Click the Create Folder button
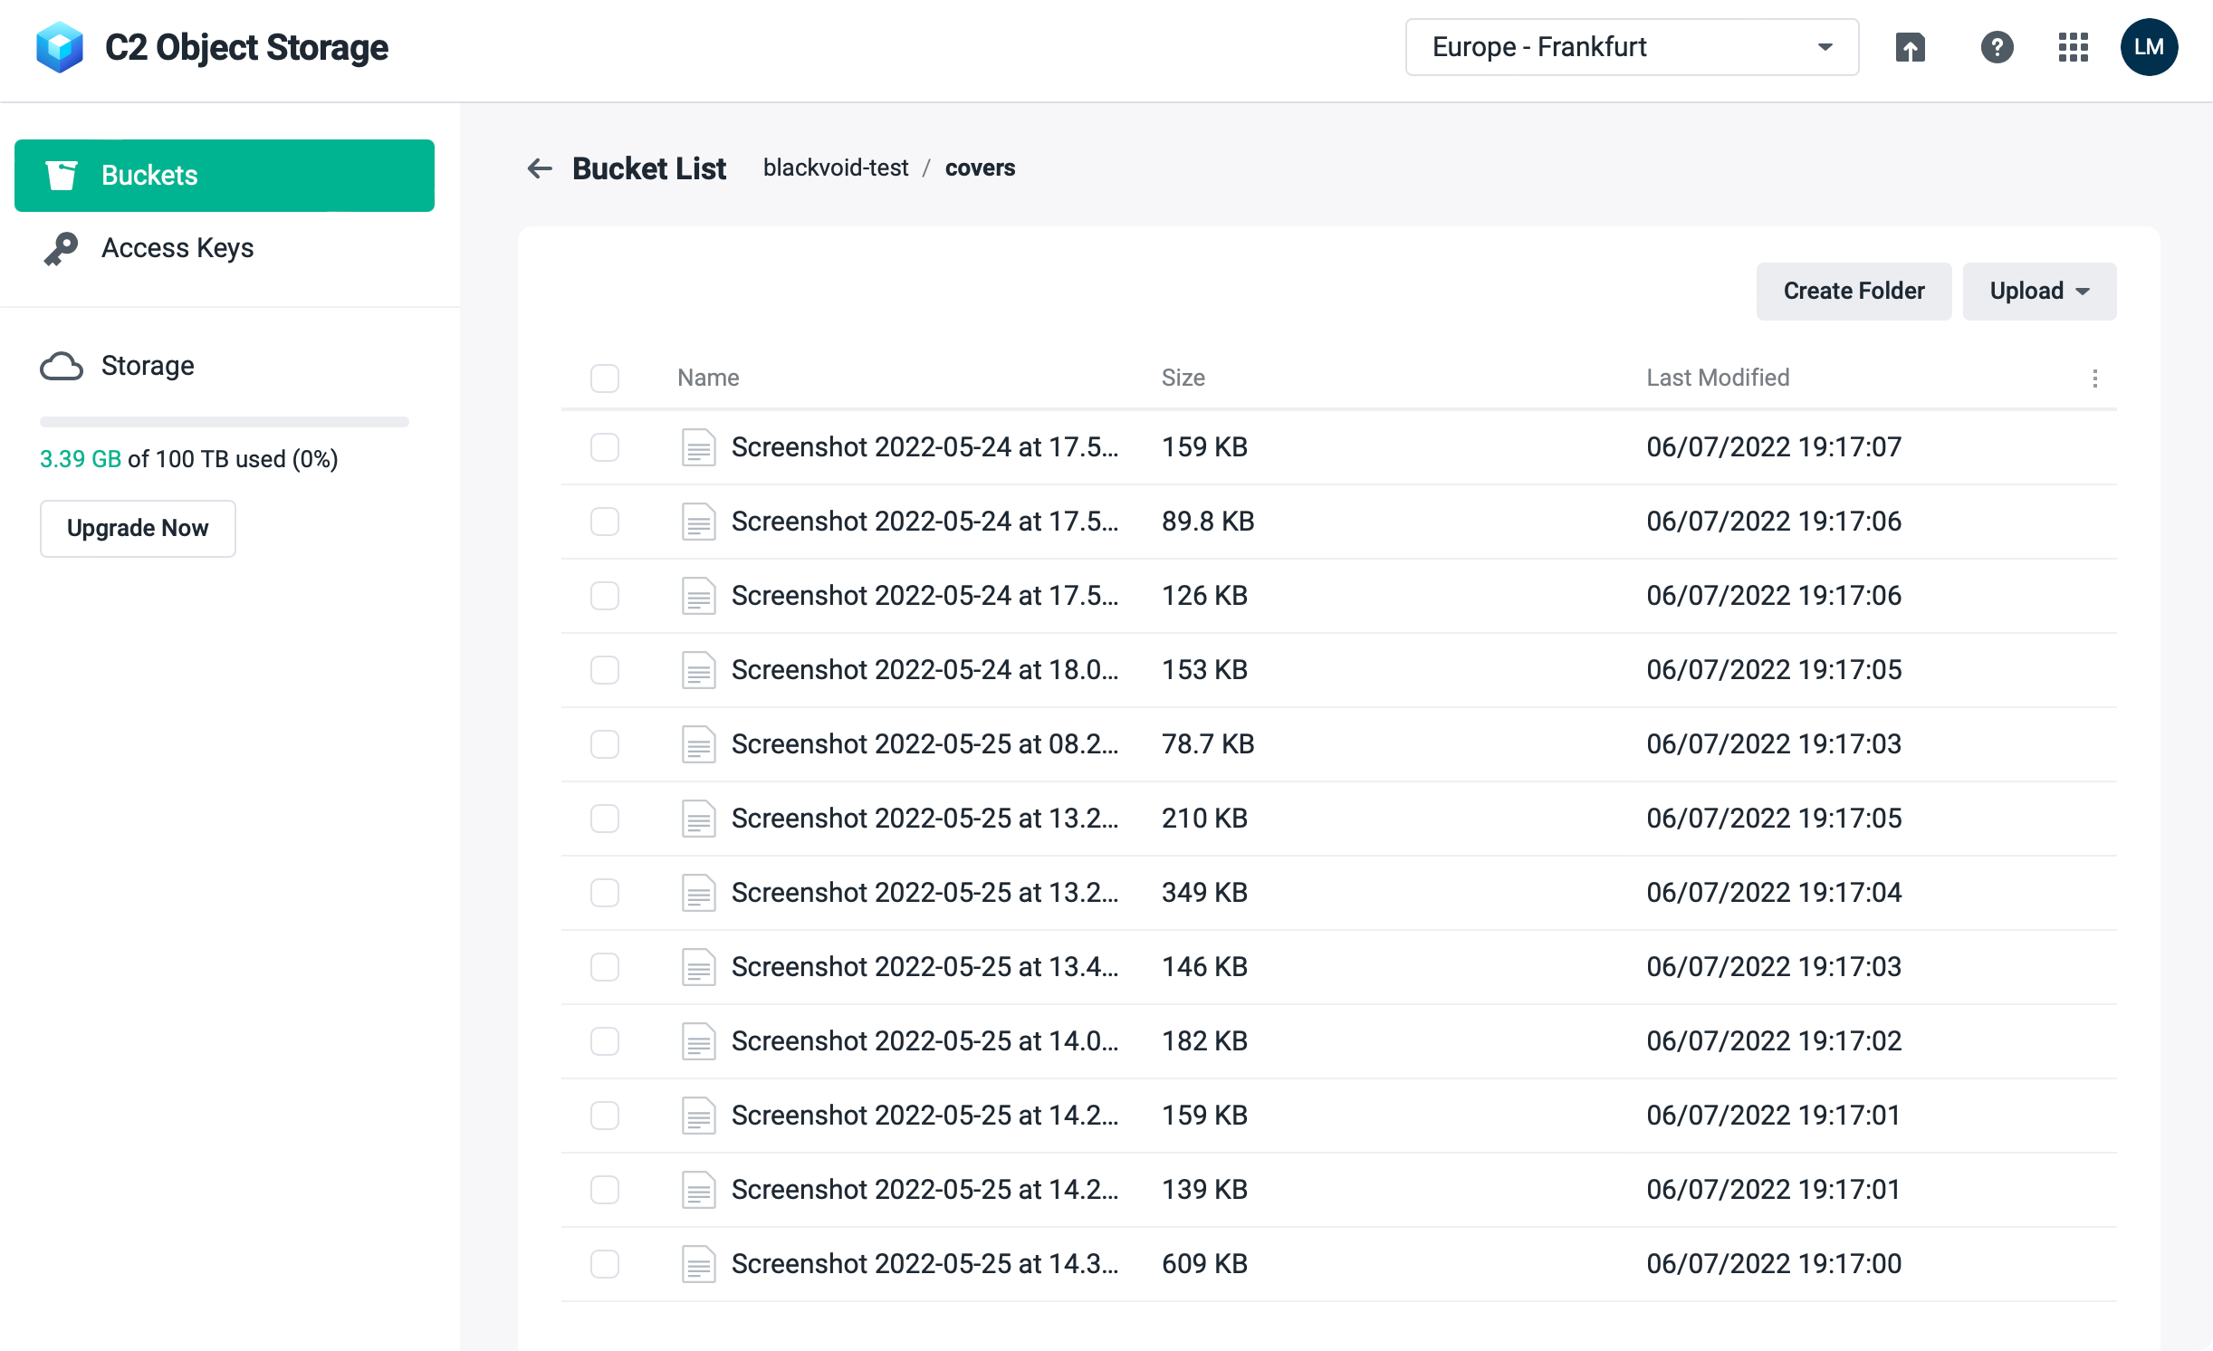This screenshot has height=1351, width=2213. 1854,292
